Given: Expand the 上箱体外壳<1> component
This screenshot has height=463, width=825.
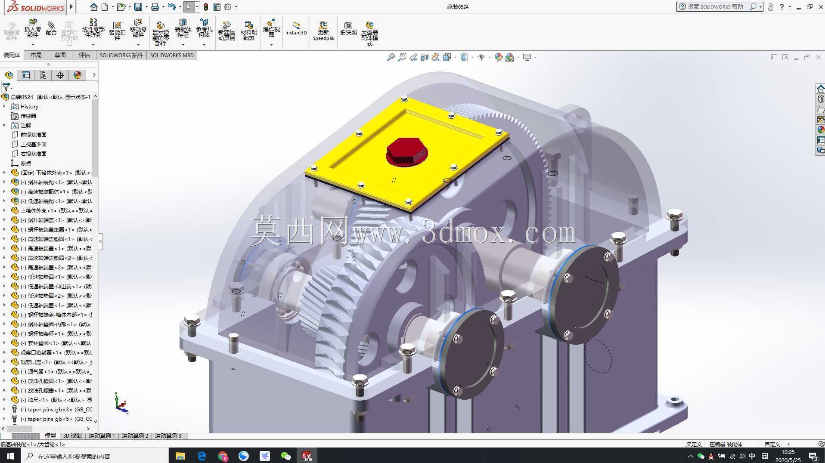Looking at the screenshot, I should 4,210.
